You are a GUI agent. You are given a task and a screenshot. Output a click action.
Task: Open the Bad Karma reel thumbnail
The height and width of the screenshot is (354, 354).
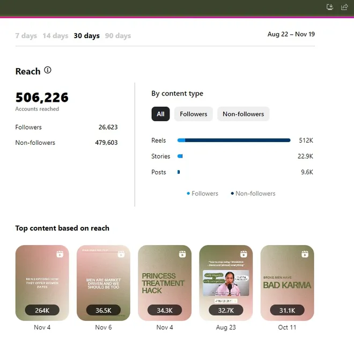pos(287,283)
